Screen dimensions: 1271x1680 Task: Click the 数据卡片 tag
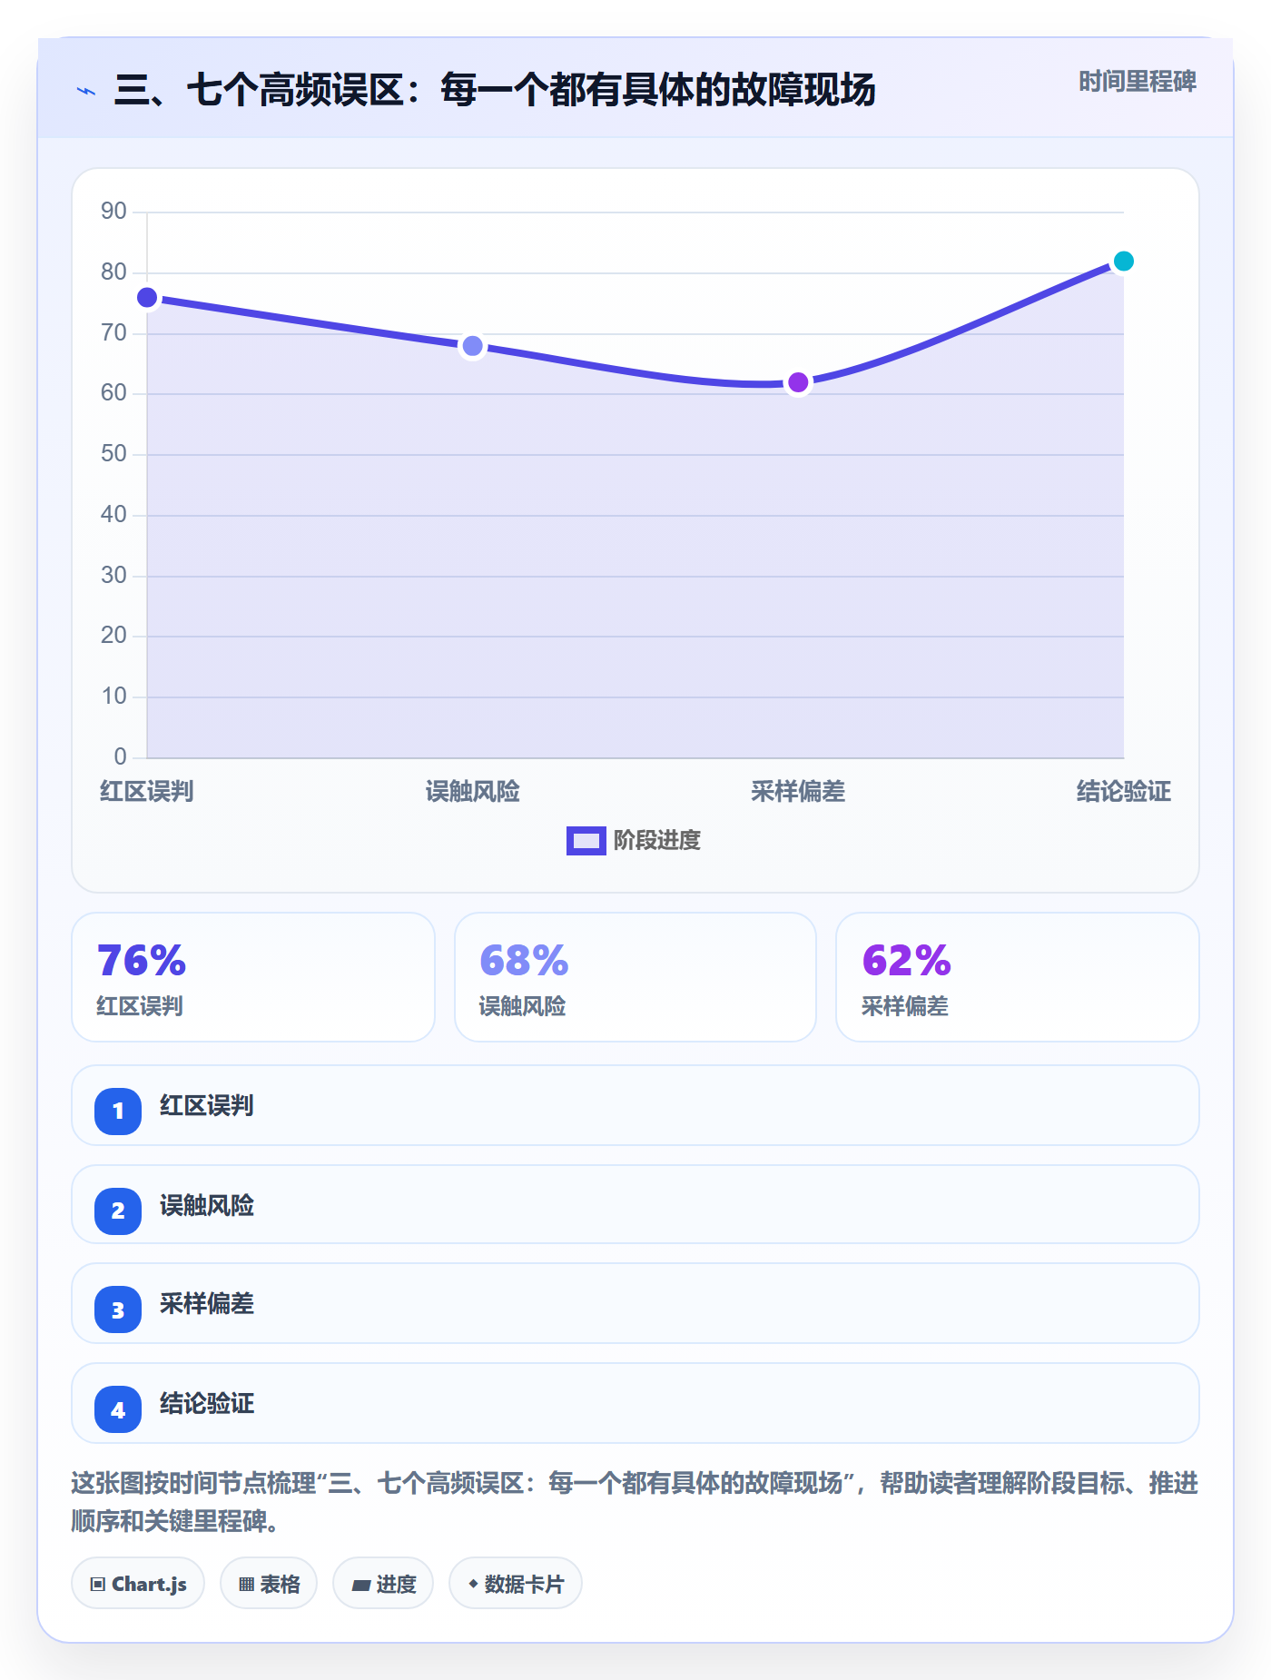pyautogui.click(x=516, y=1584)
